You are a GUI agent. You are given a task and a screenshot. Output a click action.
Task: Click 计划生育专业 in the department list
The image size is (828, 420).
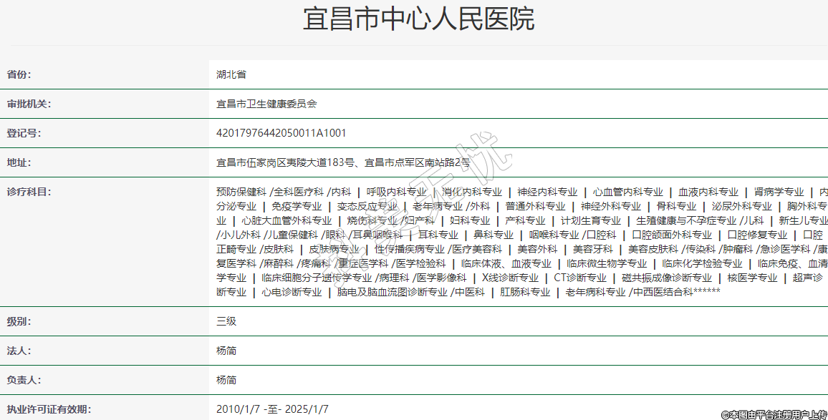(x=590, y=220)
